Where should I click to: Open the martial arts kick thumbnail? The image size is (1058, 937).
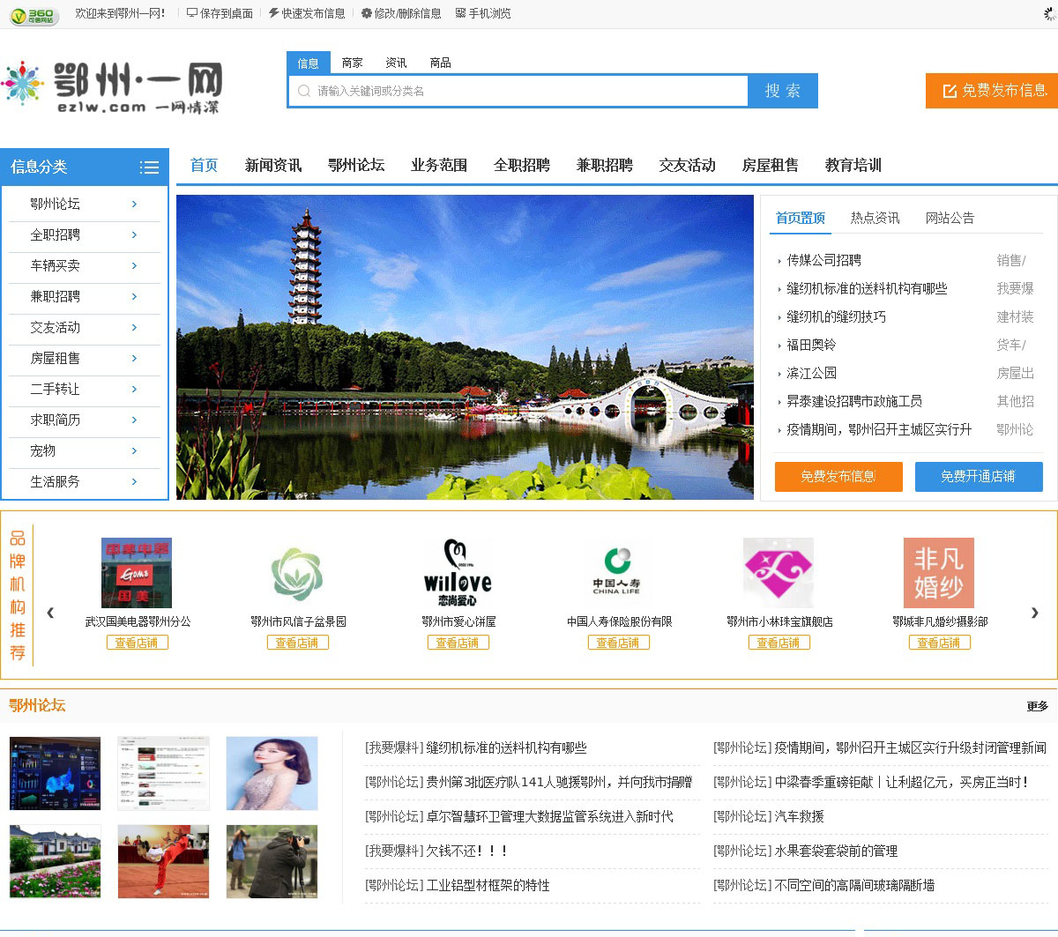(x=163, y=861)
